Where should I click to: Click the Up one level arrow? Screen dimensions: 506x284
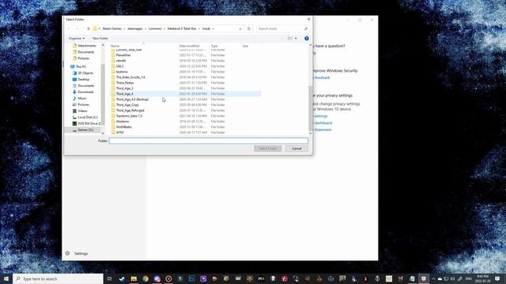point(89,28)
